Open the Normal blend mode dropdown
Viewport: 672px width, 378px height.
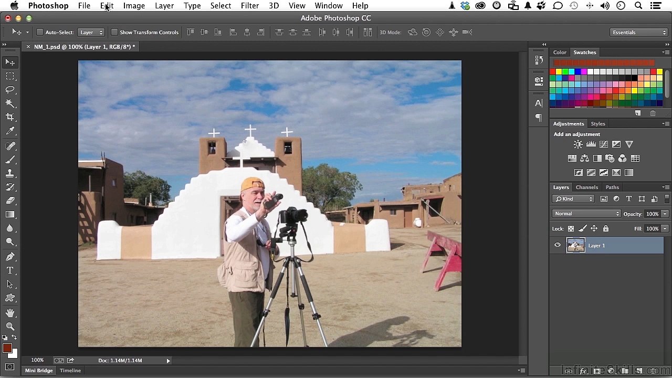pos(586,214)
